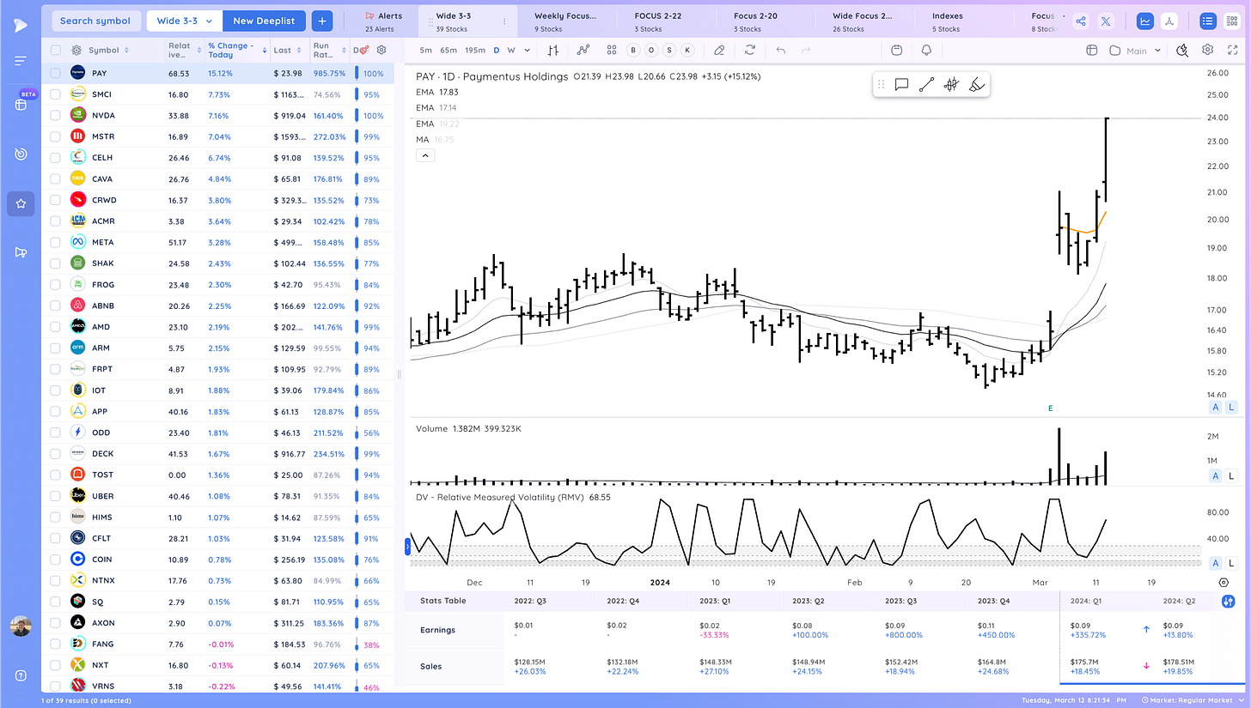1251x708 pixels.
Task: Expand the timeframe dropdown arrow after W
Action: 525,51
